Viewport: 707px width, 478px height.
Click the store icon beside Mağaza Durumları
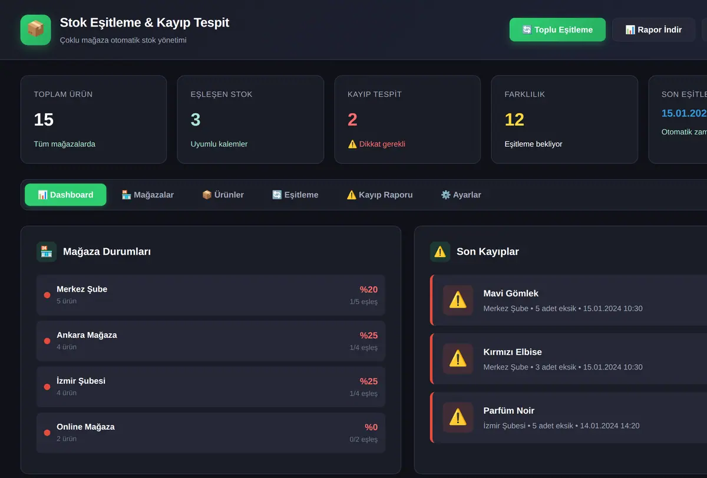[x=47, y=252]
